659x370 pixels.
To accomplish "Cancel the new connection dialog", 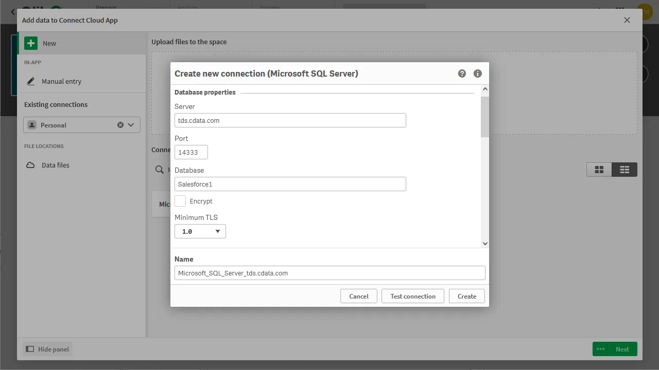I will pos(359,296).
